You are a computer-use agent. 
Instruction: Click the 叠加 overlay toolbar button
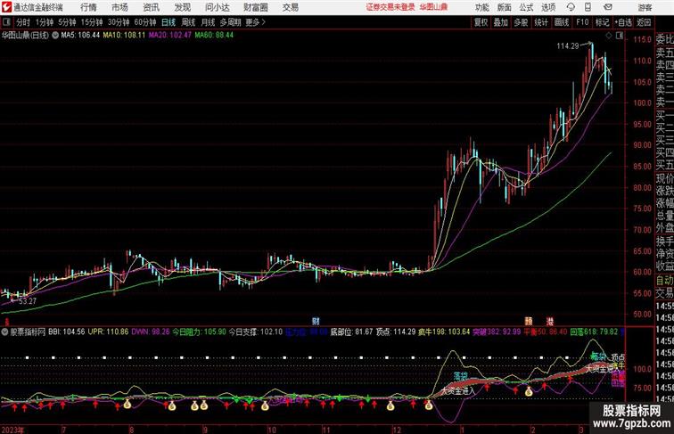coord(501,22)
